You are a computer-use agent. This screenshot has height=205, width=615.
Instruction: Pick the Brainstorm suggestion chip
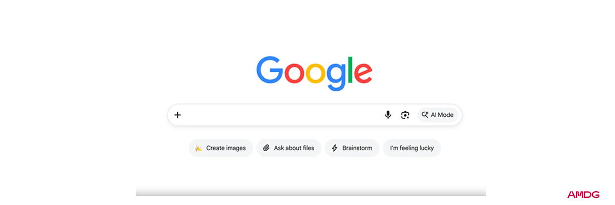352,148
